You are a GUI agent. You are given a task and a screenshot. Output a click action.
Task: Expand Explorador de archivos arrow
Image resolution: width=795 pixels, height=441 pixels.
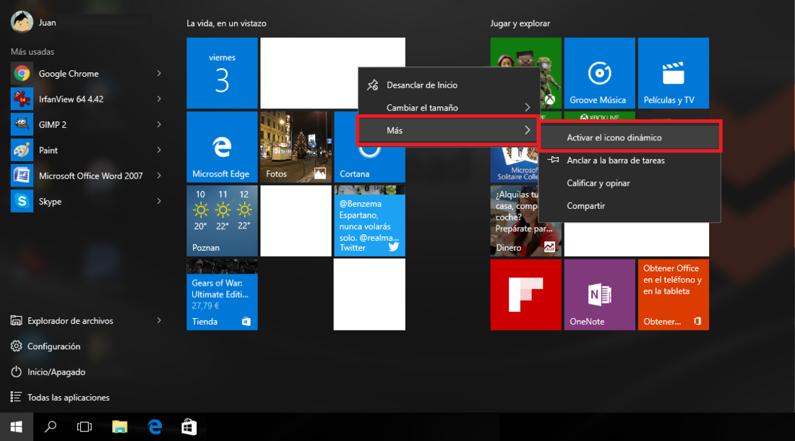(159, 320)
